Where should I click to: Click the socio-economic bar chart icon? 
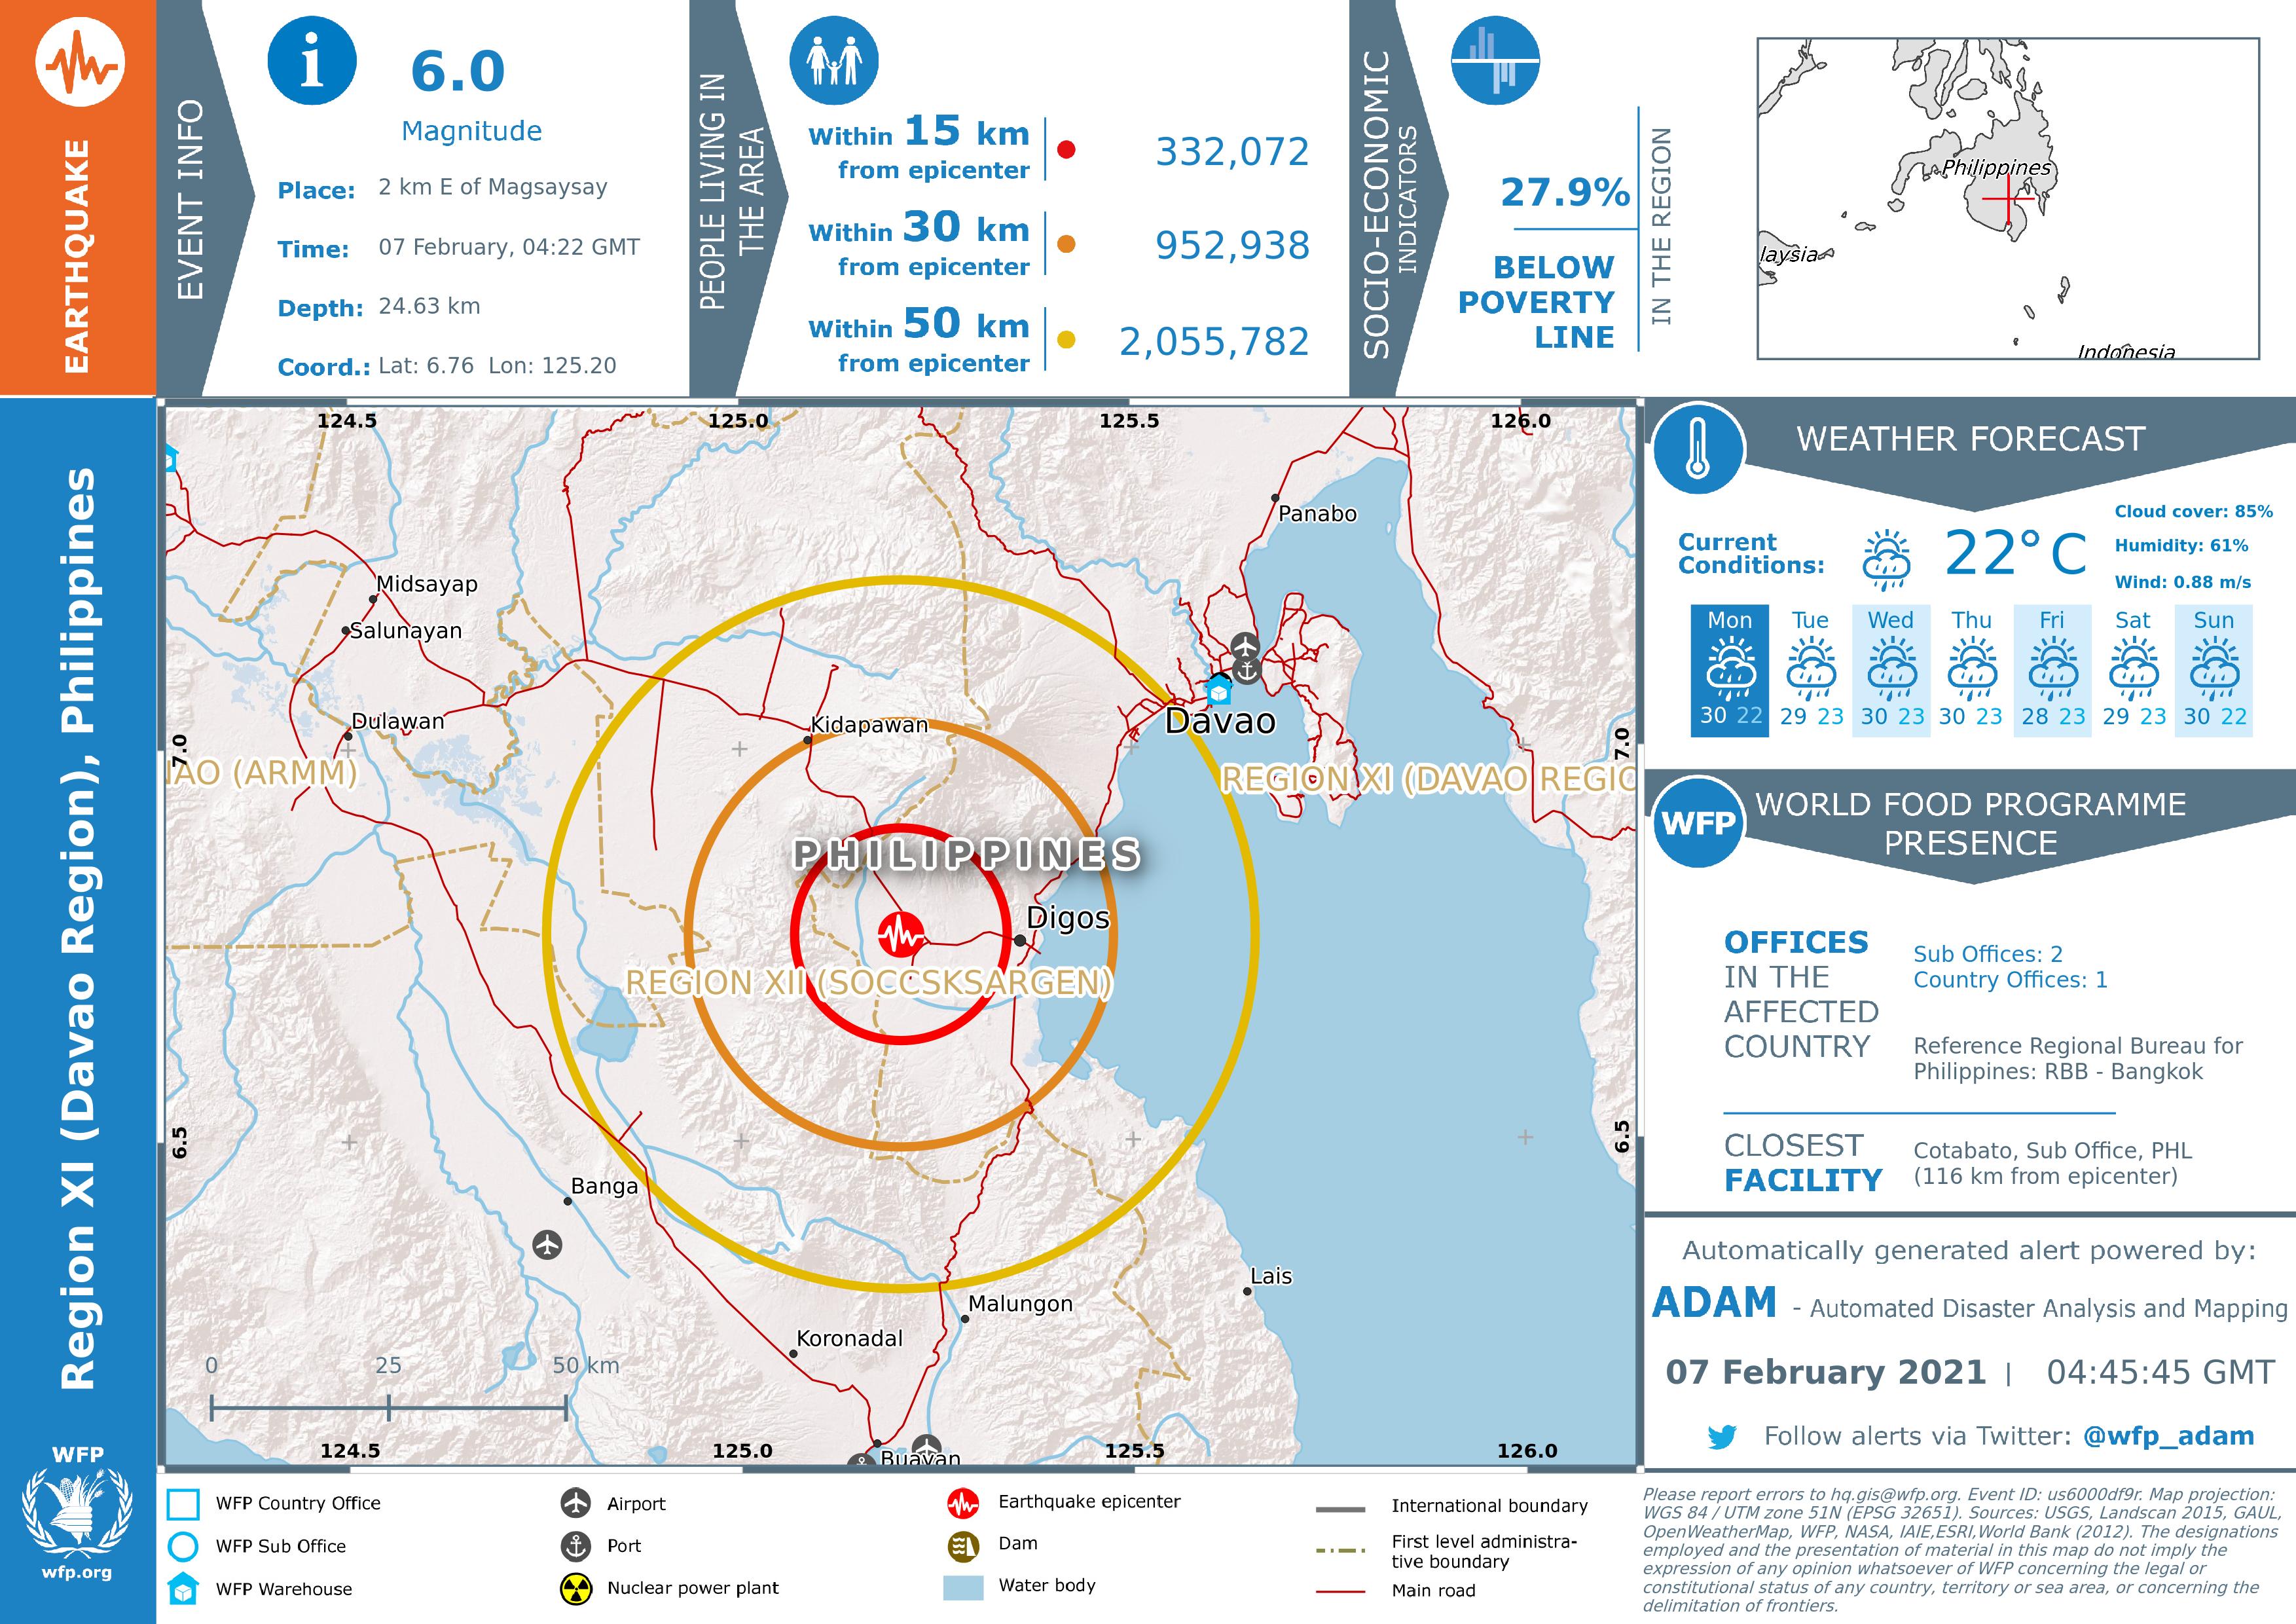point(1495,61)
